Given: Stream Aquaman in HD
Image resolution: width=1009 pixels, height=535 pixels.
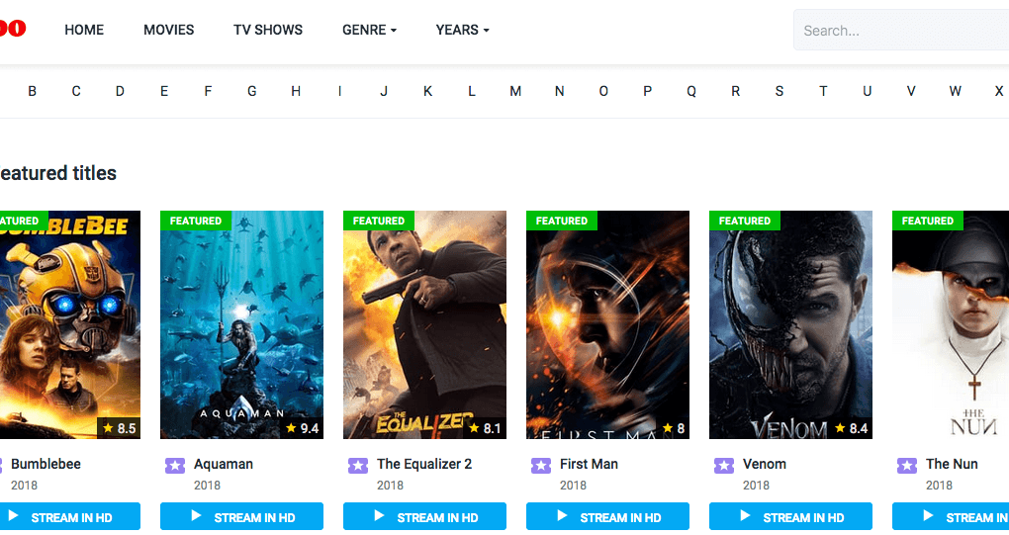Looking at the screenshot, I should click(242, 516).
